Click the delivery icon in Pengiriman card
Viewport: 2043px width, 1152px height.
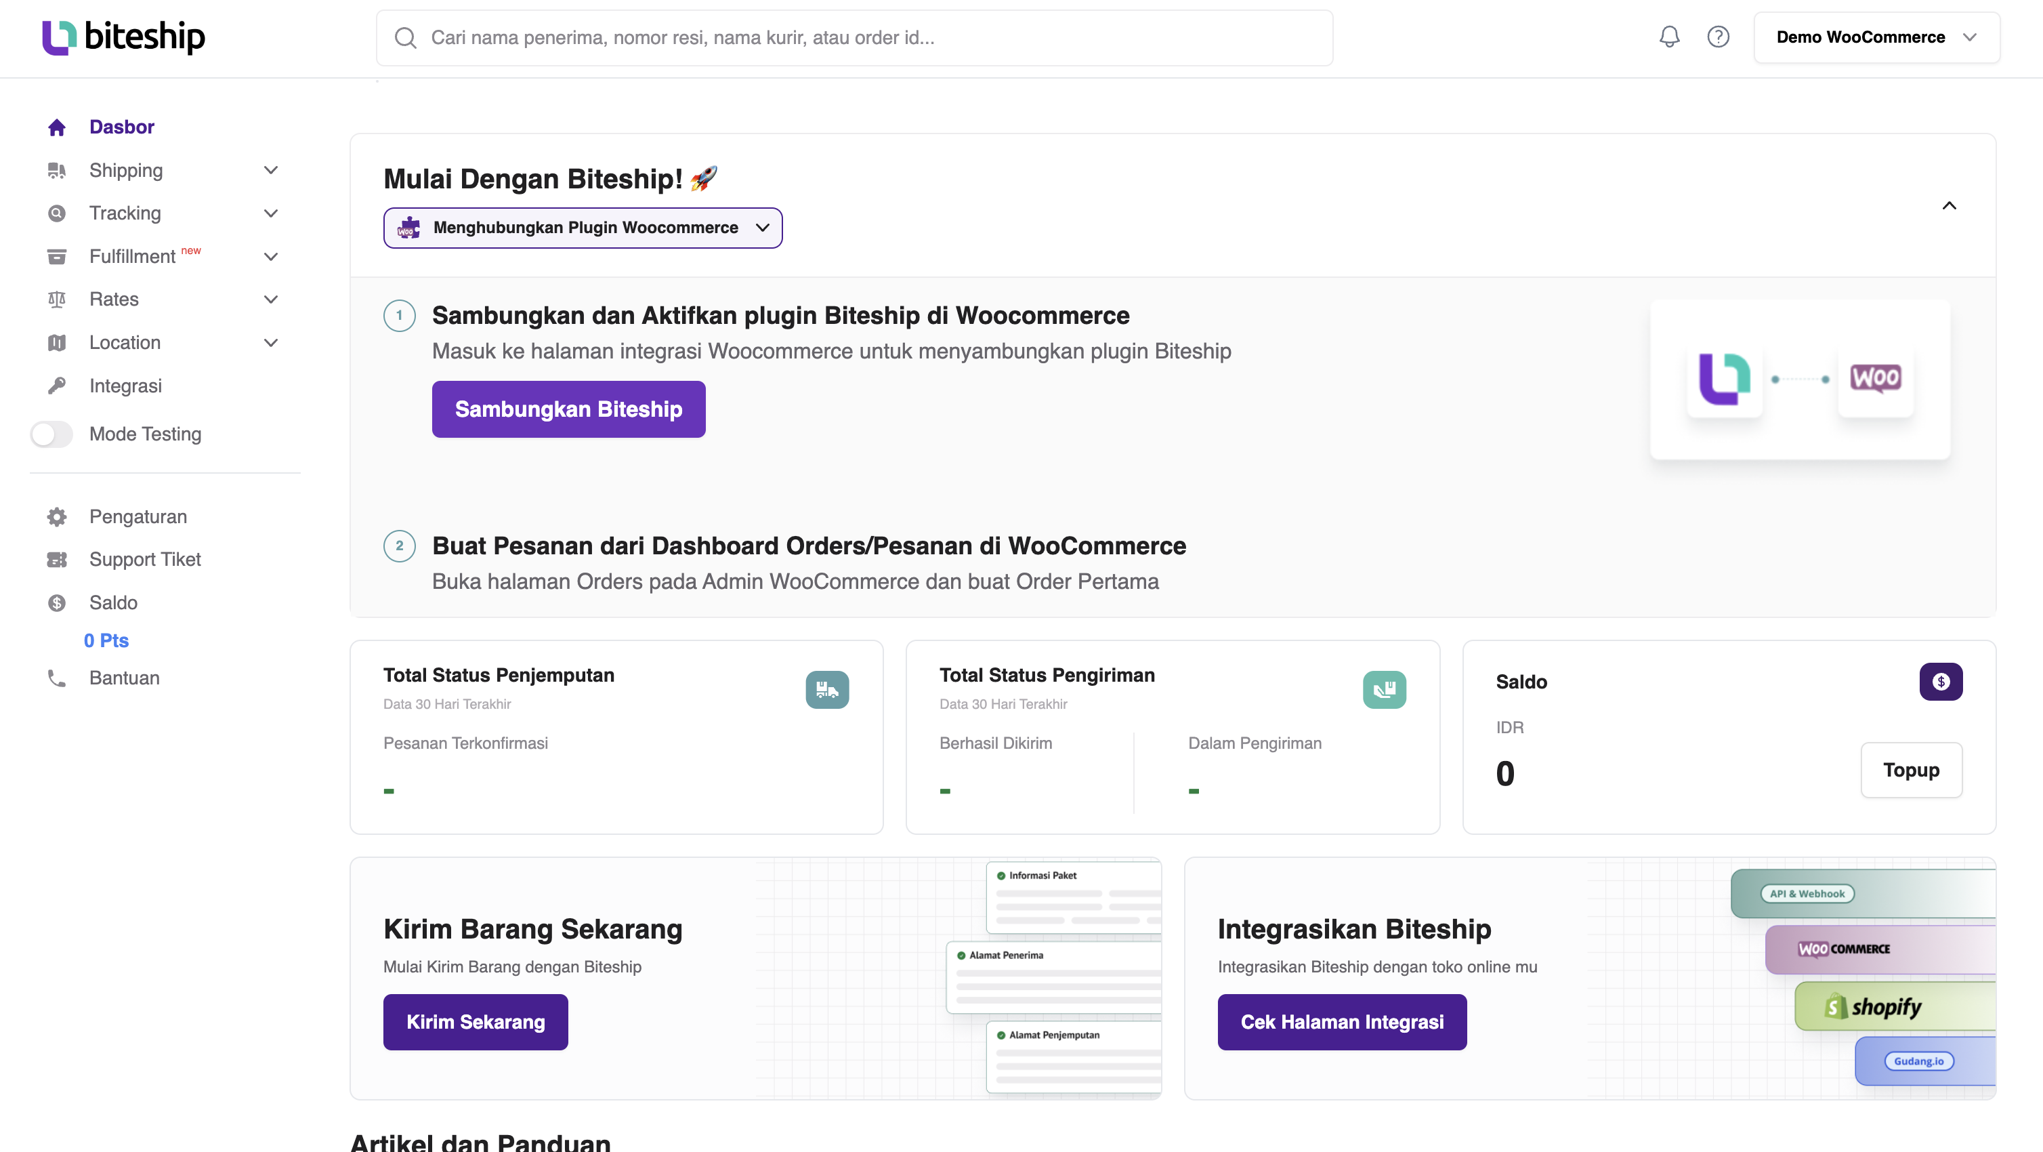point(1384,689)
